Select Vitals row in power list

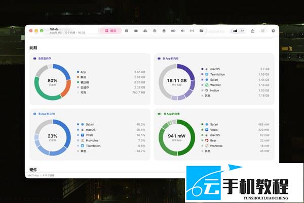pyautogui.click(x=236, y=130)
